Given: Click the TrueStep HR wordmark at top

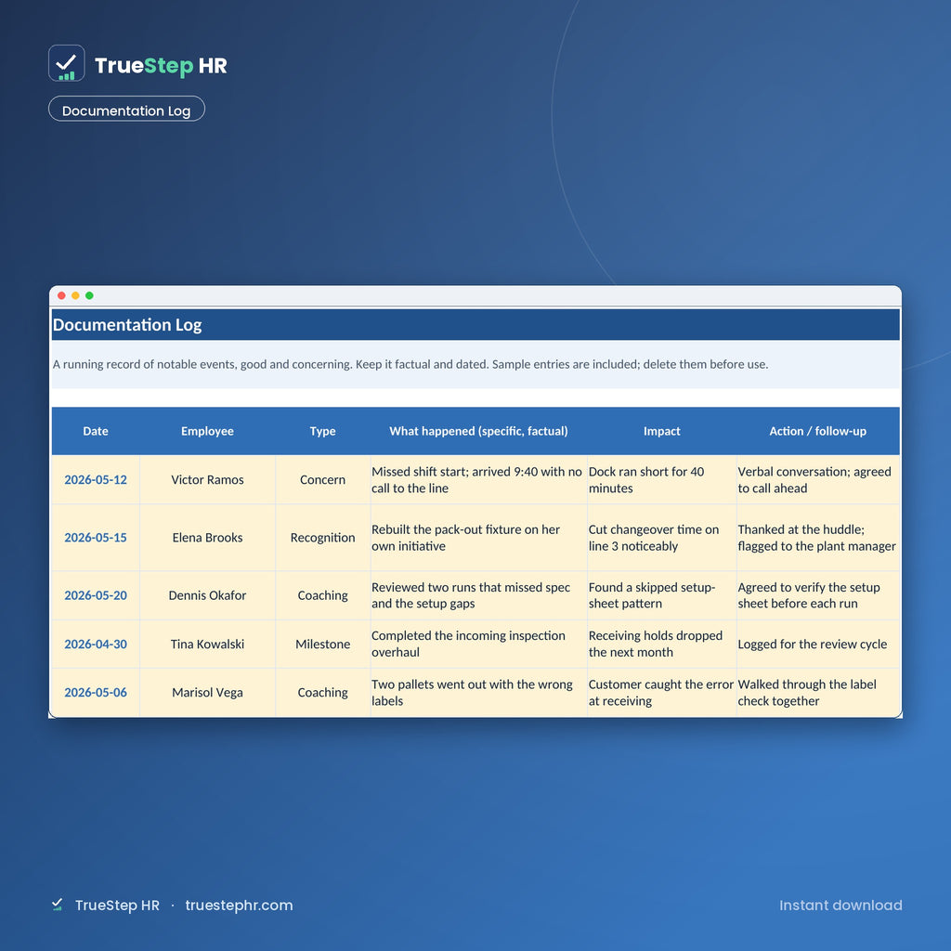Looking at the screenshot, I should pos(161,66).
